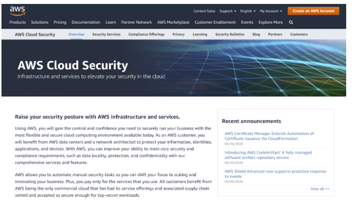Open the Pricing menu item
Viewport: 358px width, 215px height.
(60, 22)
